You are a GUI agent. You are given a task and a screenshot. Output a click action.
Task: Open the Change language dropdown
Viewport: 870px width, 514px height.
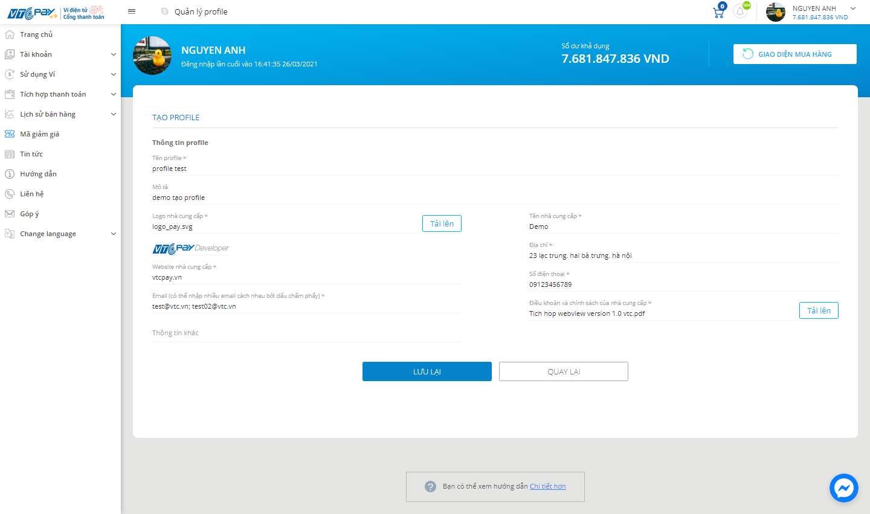pyautogui.click(x=60, y=234)
